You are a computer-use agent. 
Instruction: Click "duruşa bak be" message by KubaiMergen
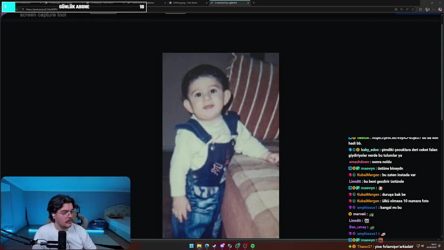394,194
